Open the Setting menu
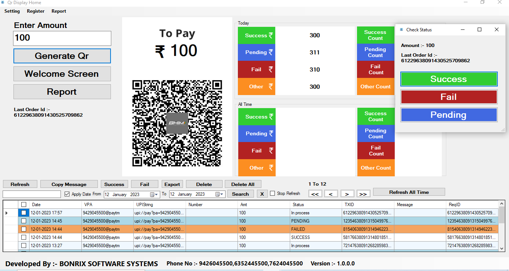Image resolution: width=509 pixels, height=271 pixels. point(12,11)
